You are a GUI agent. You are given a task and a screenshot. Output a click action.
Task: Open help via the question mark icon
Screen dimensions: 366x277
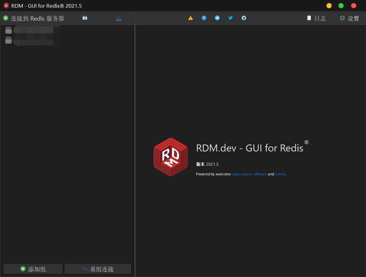tap(204, 18)
